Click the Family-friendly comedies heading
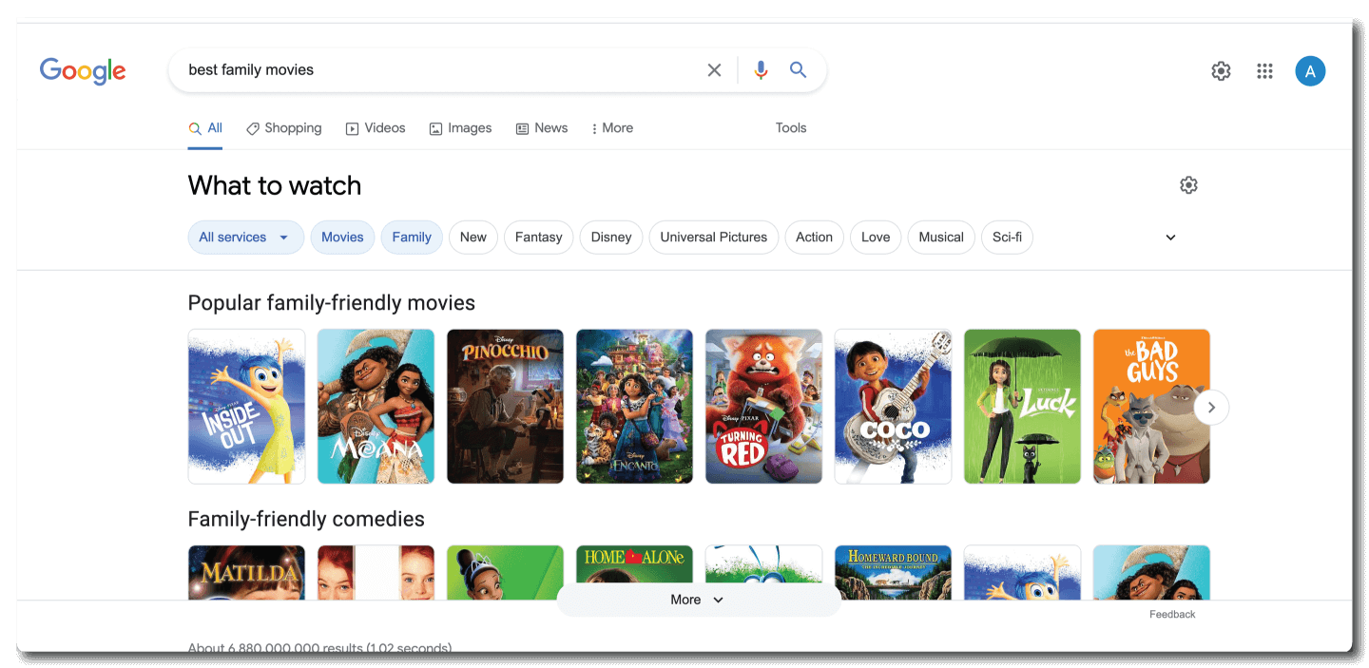The height and width of the screenshot is (668, 1369). pyautogui.click(x=306, y=519)
